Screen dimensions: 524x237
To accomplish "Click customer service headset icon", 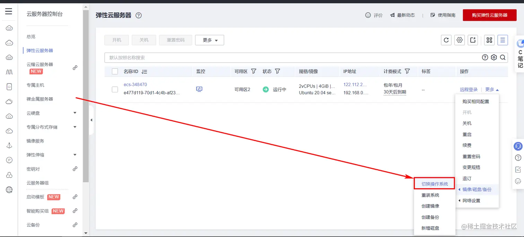I will click(518, 146).
